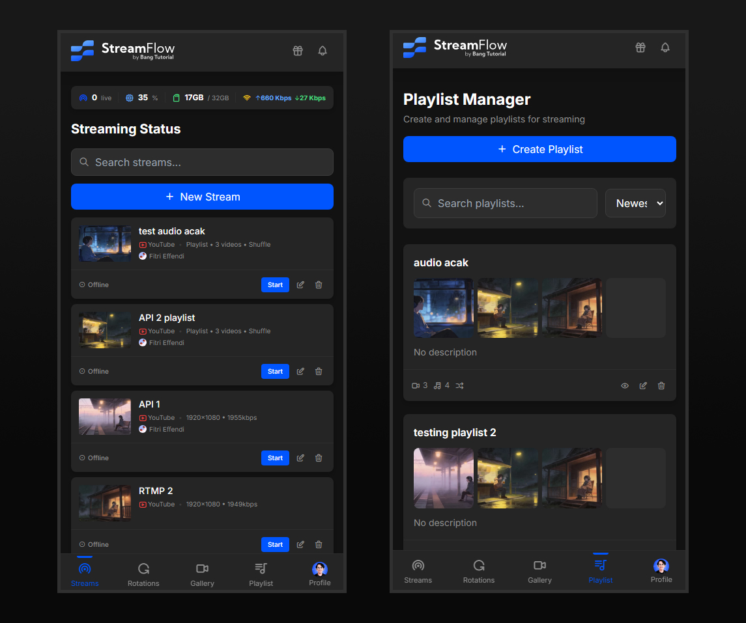This screenshot has width=746, height=623.
Task: Start the API 2 playlist stream
Action: click(x=275, y=371)
